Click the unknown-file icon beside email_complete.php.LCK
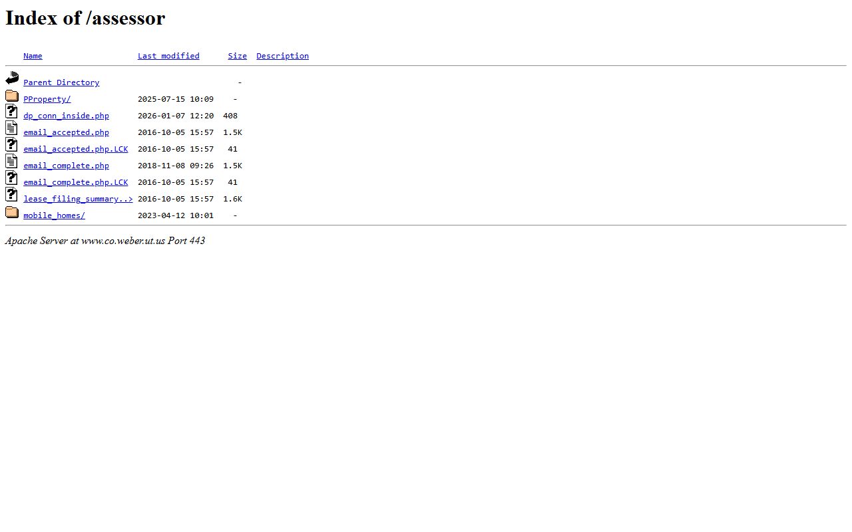 (11, 178)
